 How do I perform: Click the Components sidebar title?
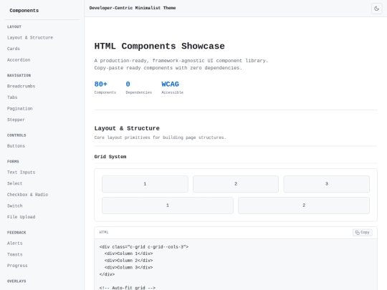click(x=24, y=11)
